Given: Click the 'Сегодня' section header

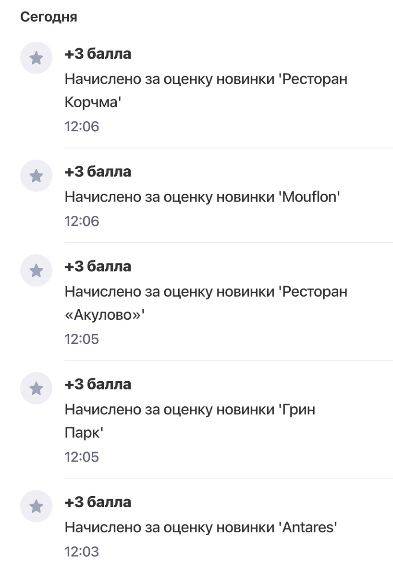Looking at the screenshot, I should pyautogui.click(x=49, y=16).
